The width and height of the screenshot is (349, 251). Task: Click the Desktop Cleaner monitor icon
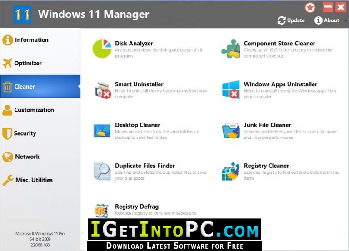pyautogui.click(x=102, y=131)
